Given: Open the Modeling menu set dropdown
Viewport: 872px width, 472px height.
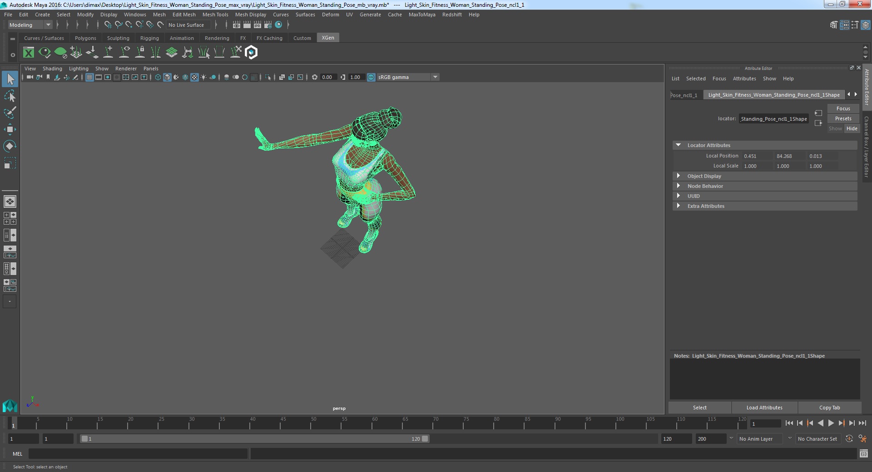Looking at the screenshot, I should click(30, 25).
